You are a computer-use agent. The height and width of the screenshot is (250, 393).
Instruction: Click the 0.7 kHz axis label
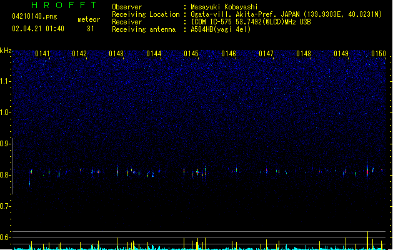tap(5, 206)
